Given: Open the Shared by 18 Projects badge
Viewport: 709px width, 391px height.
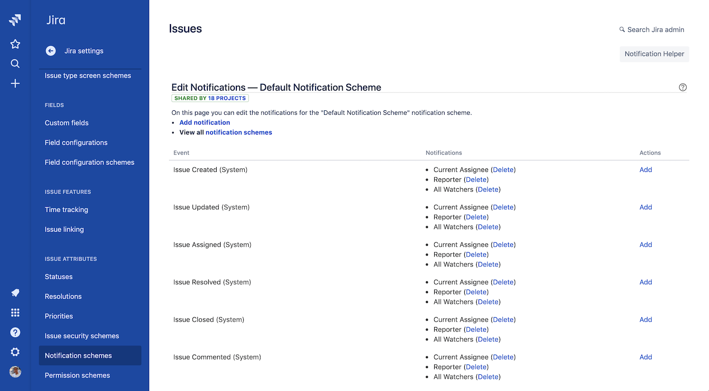Looking at the screenshot, I should click(x=210, y=98).
